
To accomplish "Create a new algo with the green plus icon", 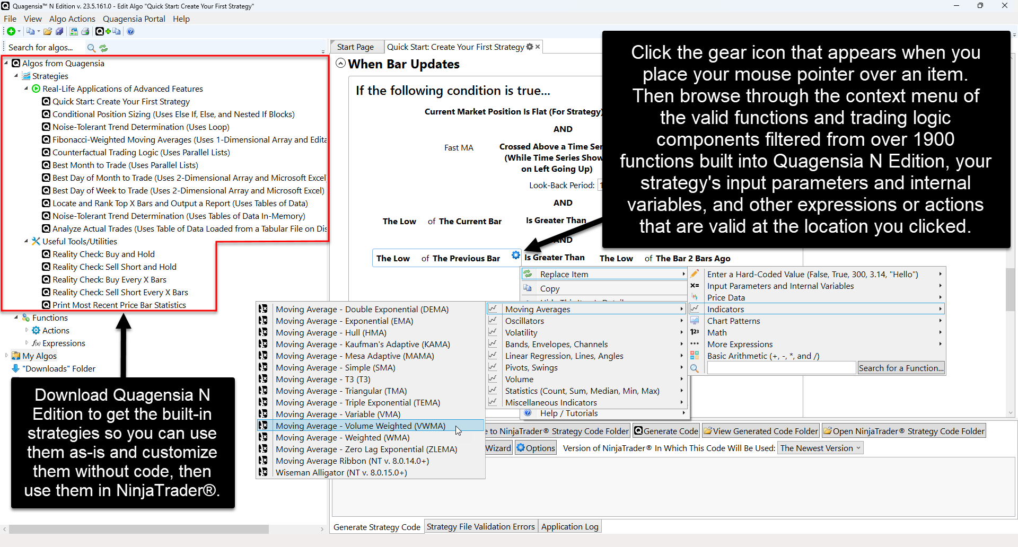I will pyautogui.click(x=11, y=31).
